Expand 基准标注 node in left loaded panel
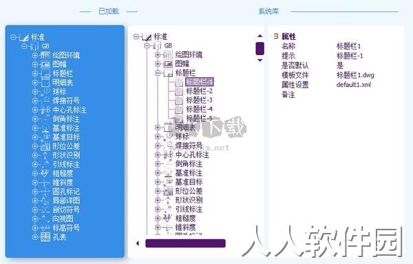 pyautogui.click(x=34, y=128)
